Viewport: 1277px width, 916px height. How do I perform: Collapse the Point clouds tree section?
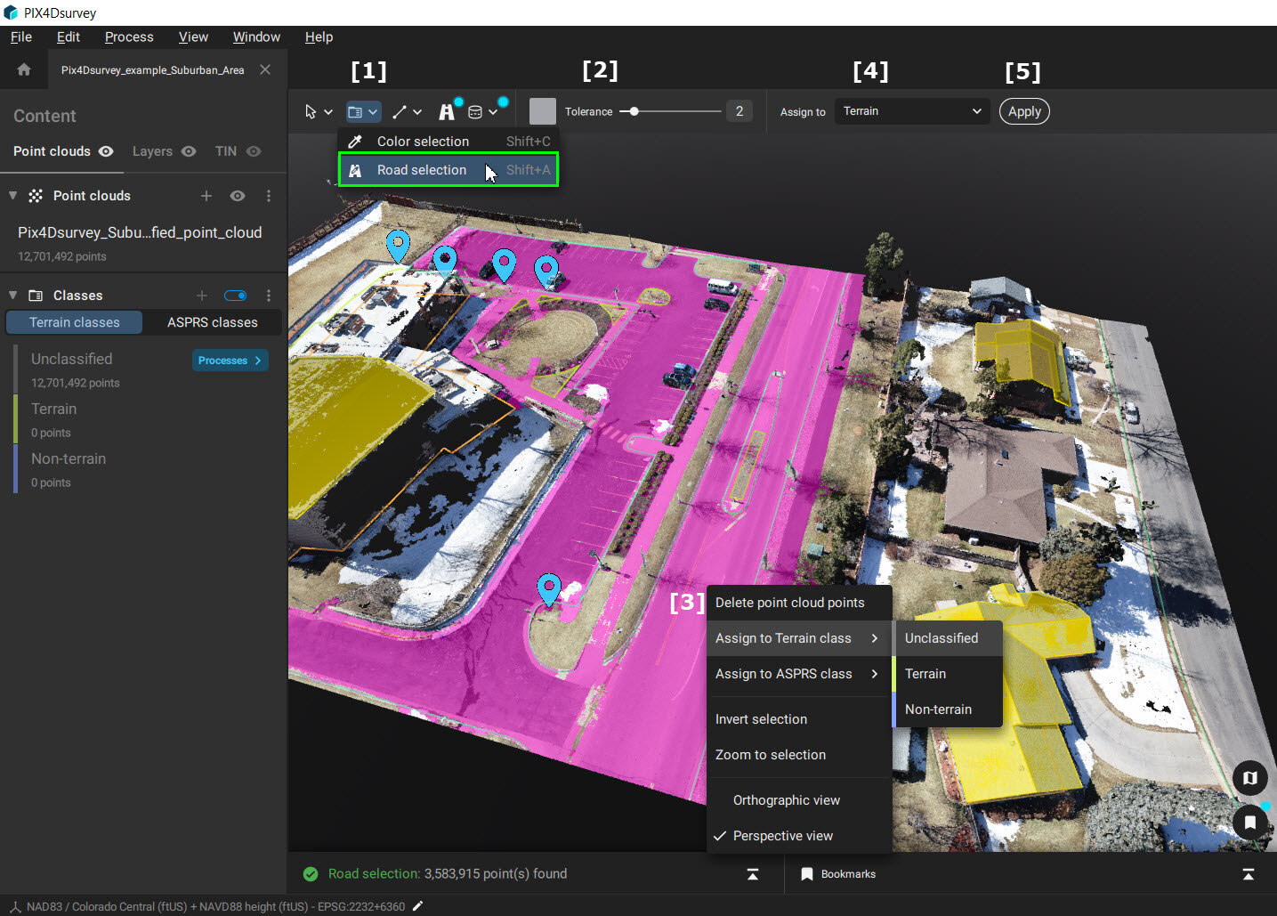pyautogui.click(x=12, y=196)
